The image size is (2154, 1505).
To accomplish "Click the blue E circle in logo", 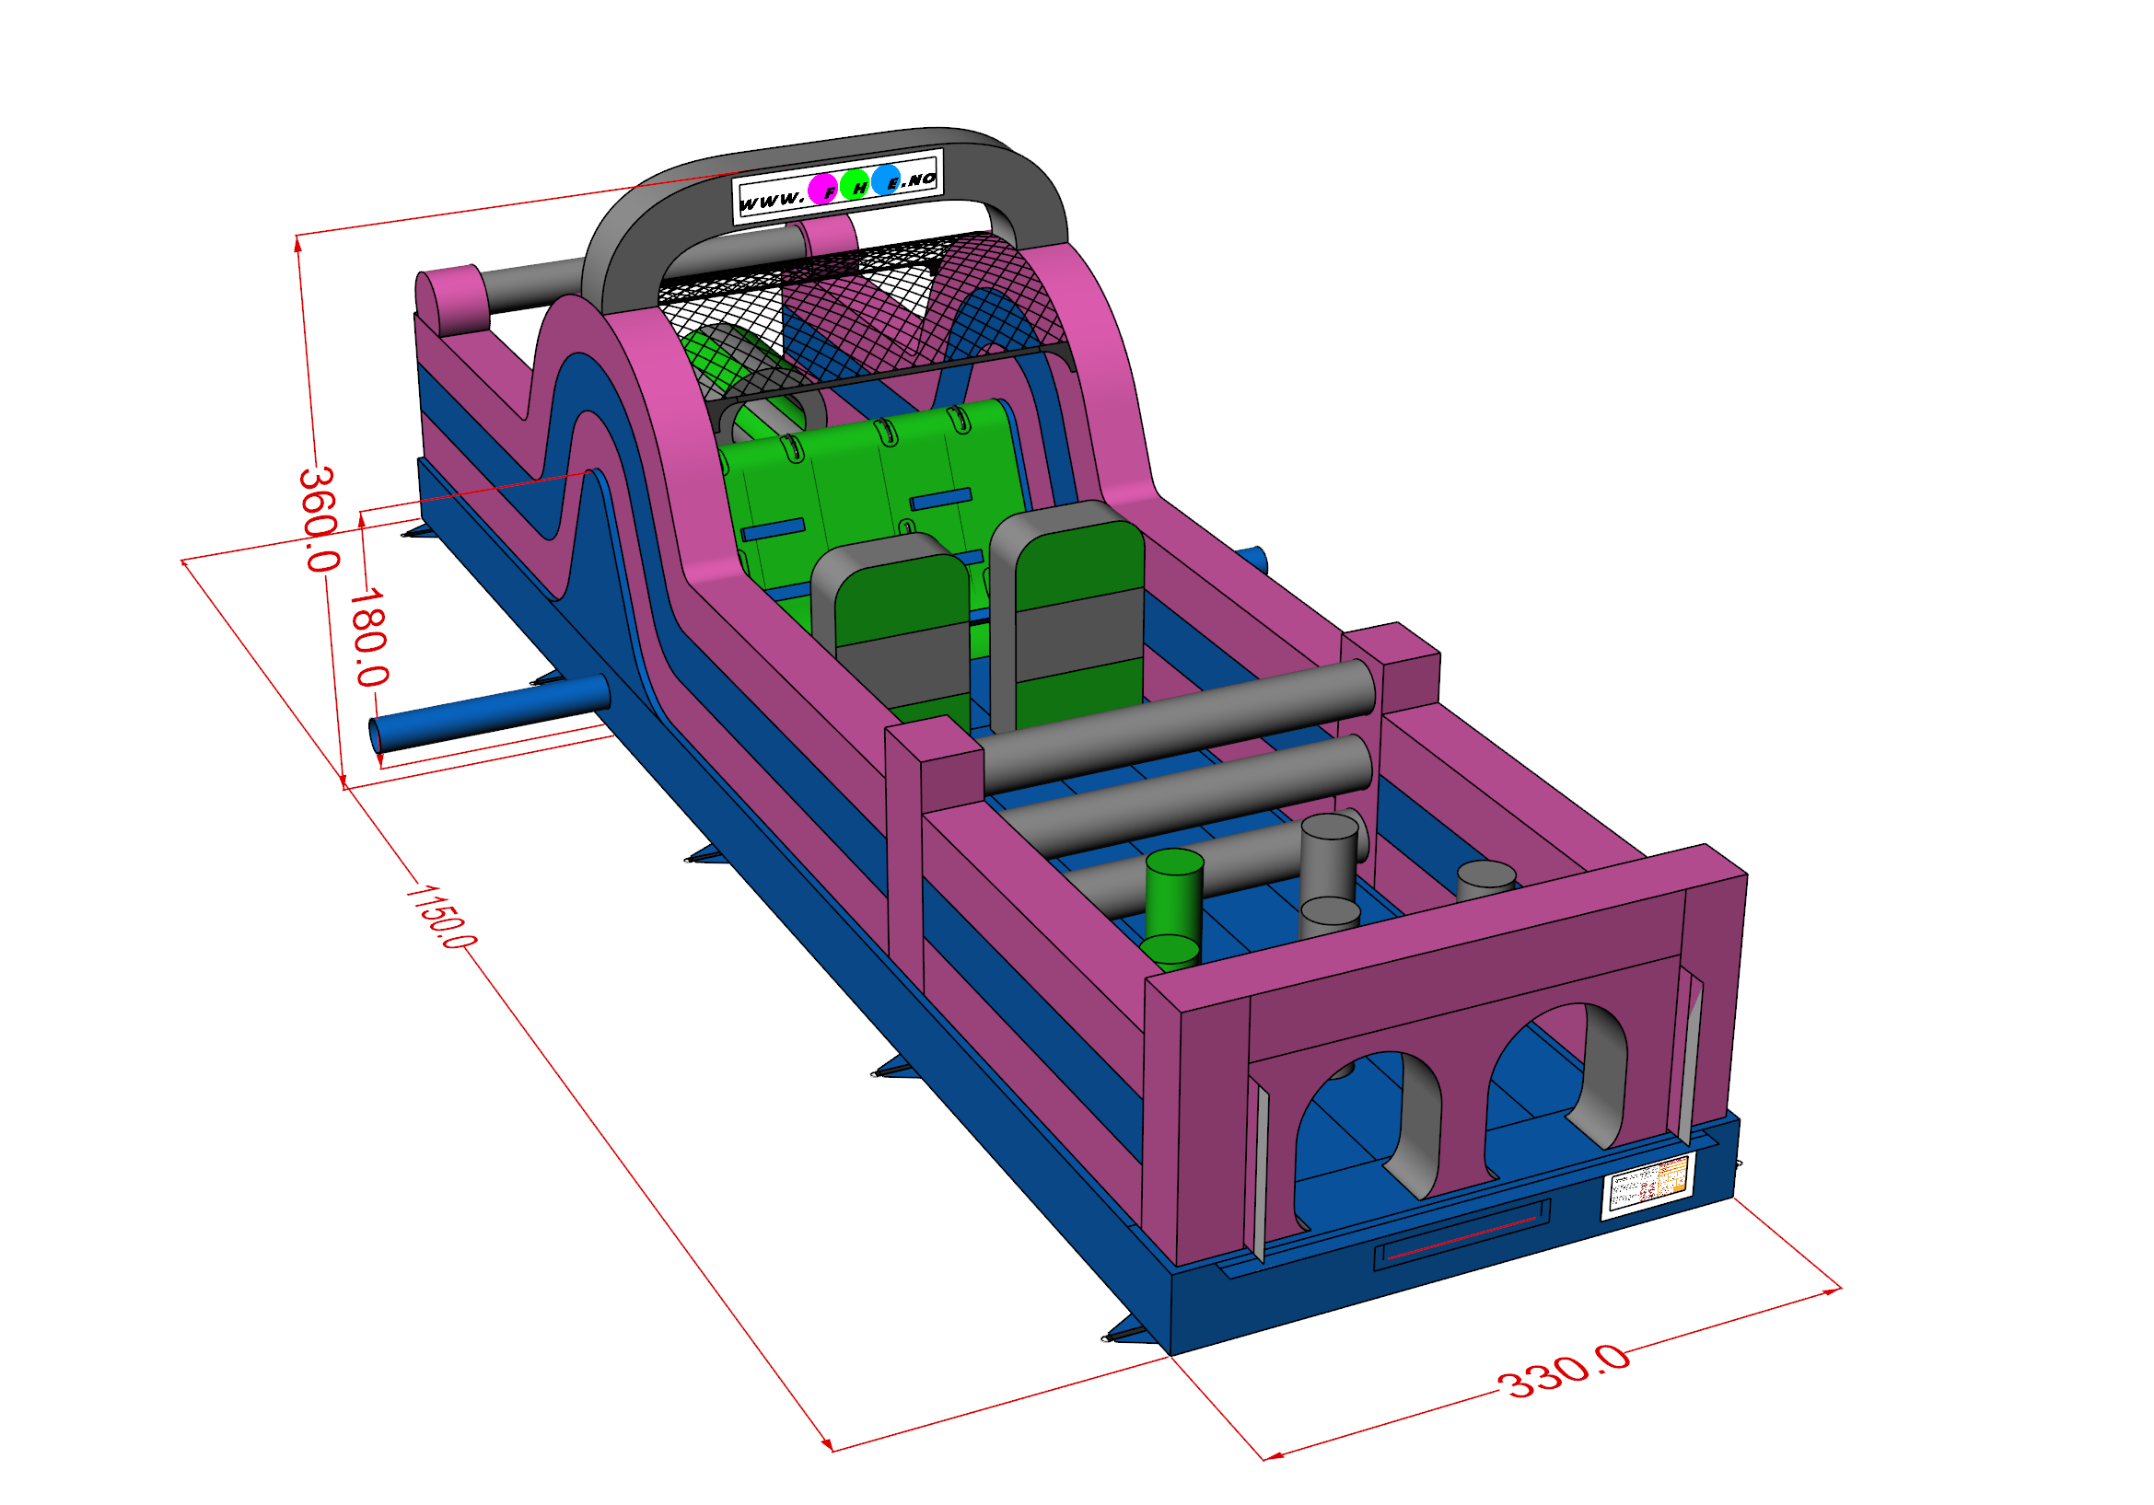I will [x=887, y=180].
